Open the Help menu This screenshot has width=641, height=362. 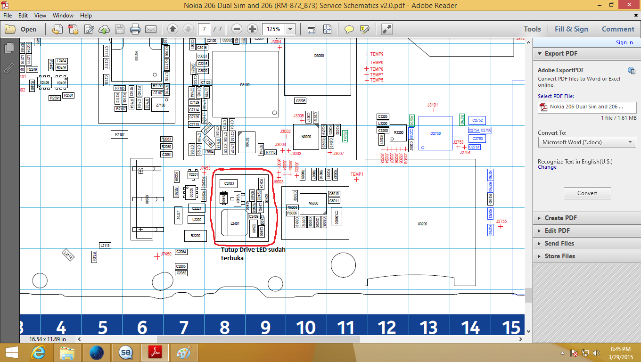pyautogui.click(x=86, y=16)
